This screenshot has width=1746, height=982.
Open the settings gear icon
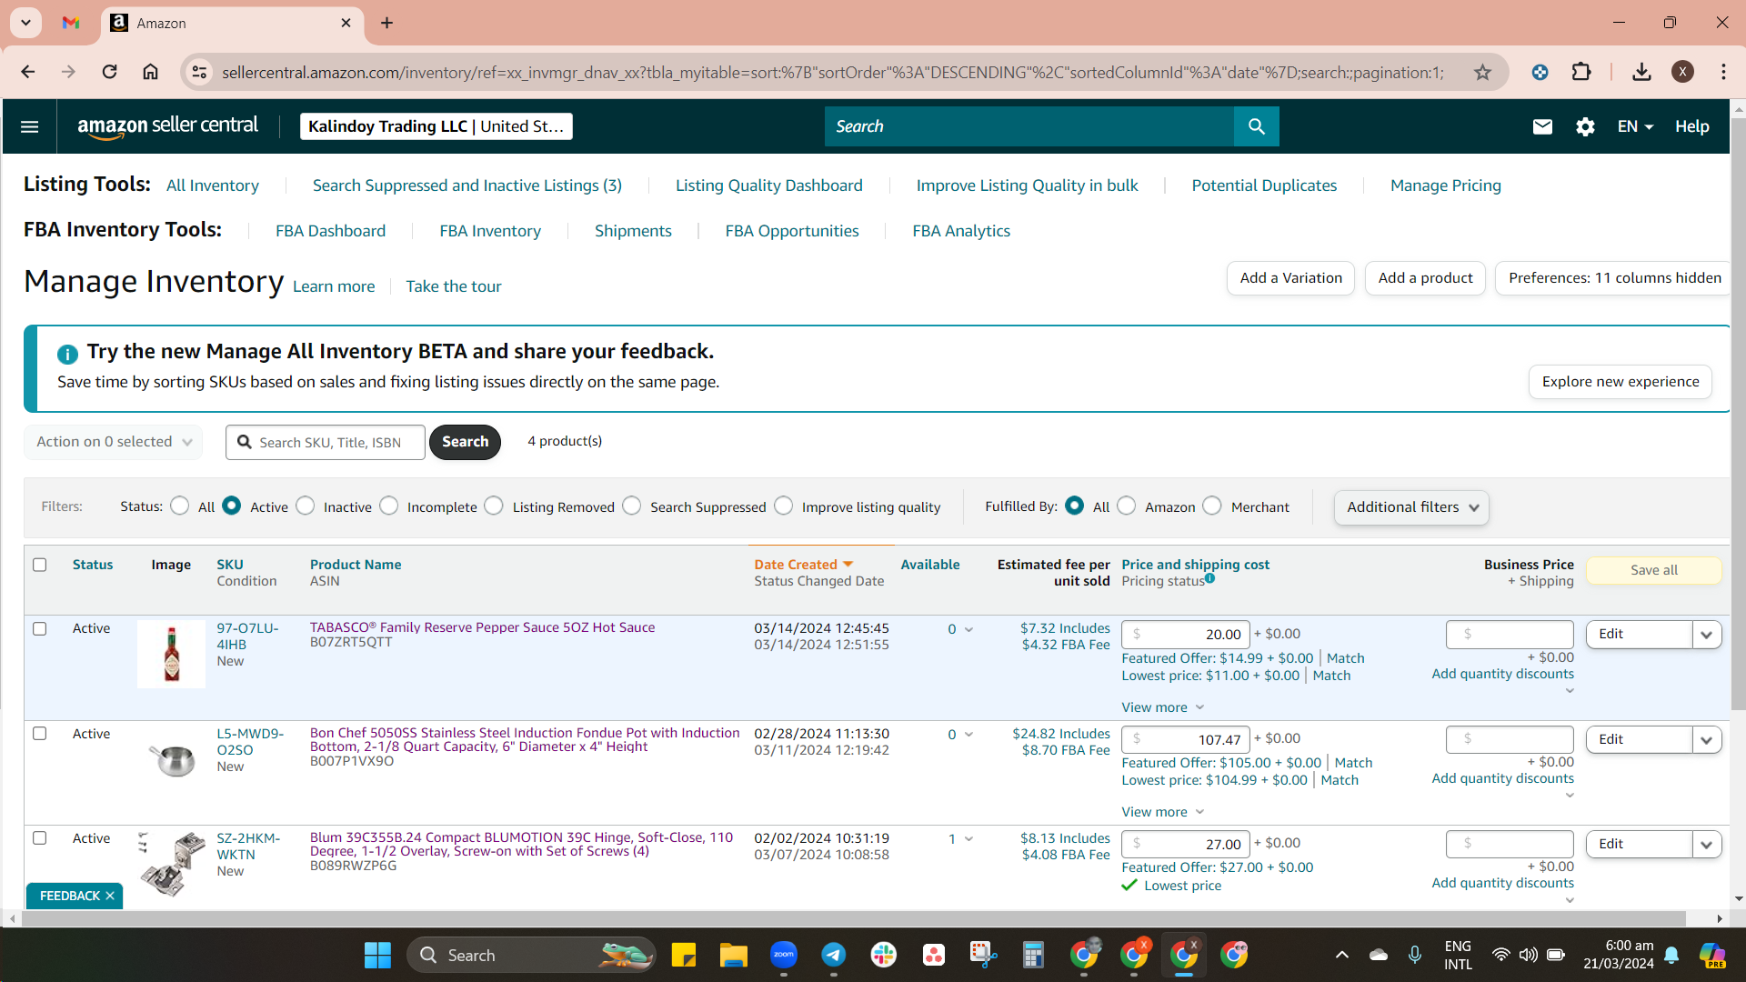click(x=1585, y=126)
